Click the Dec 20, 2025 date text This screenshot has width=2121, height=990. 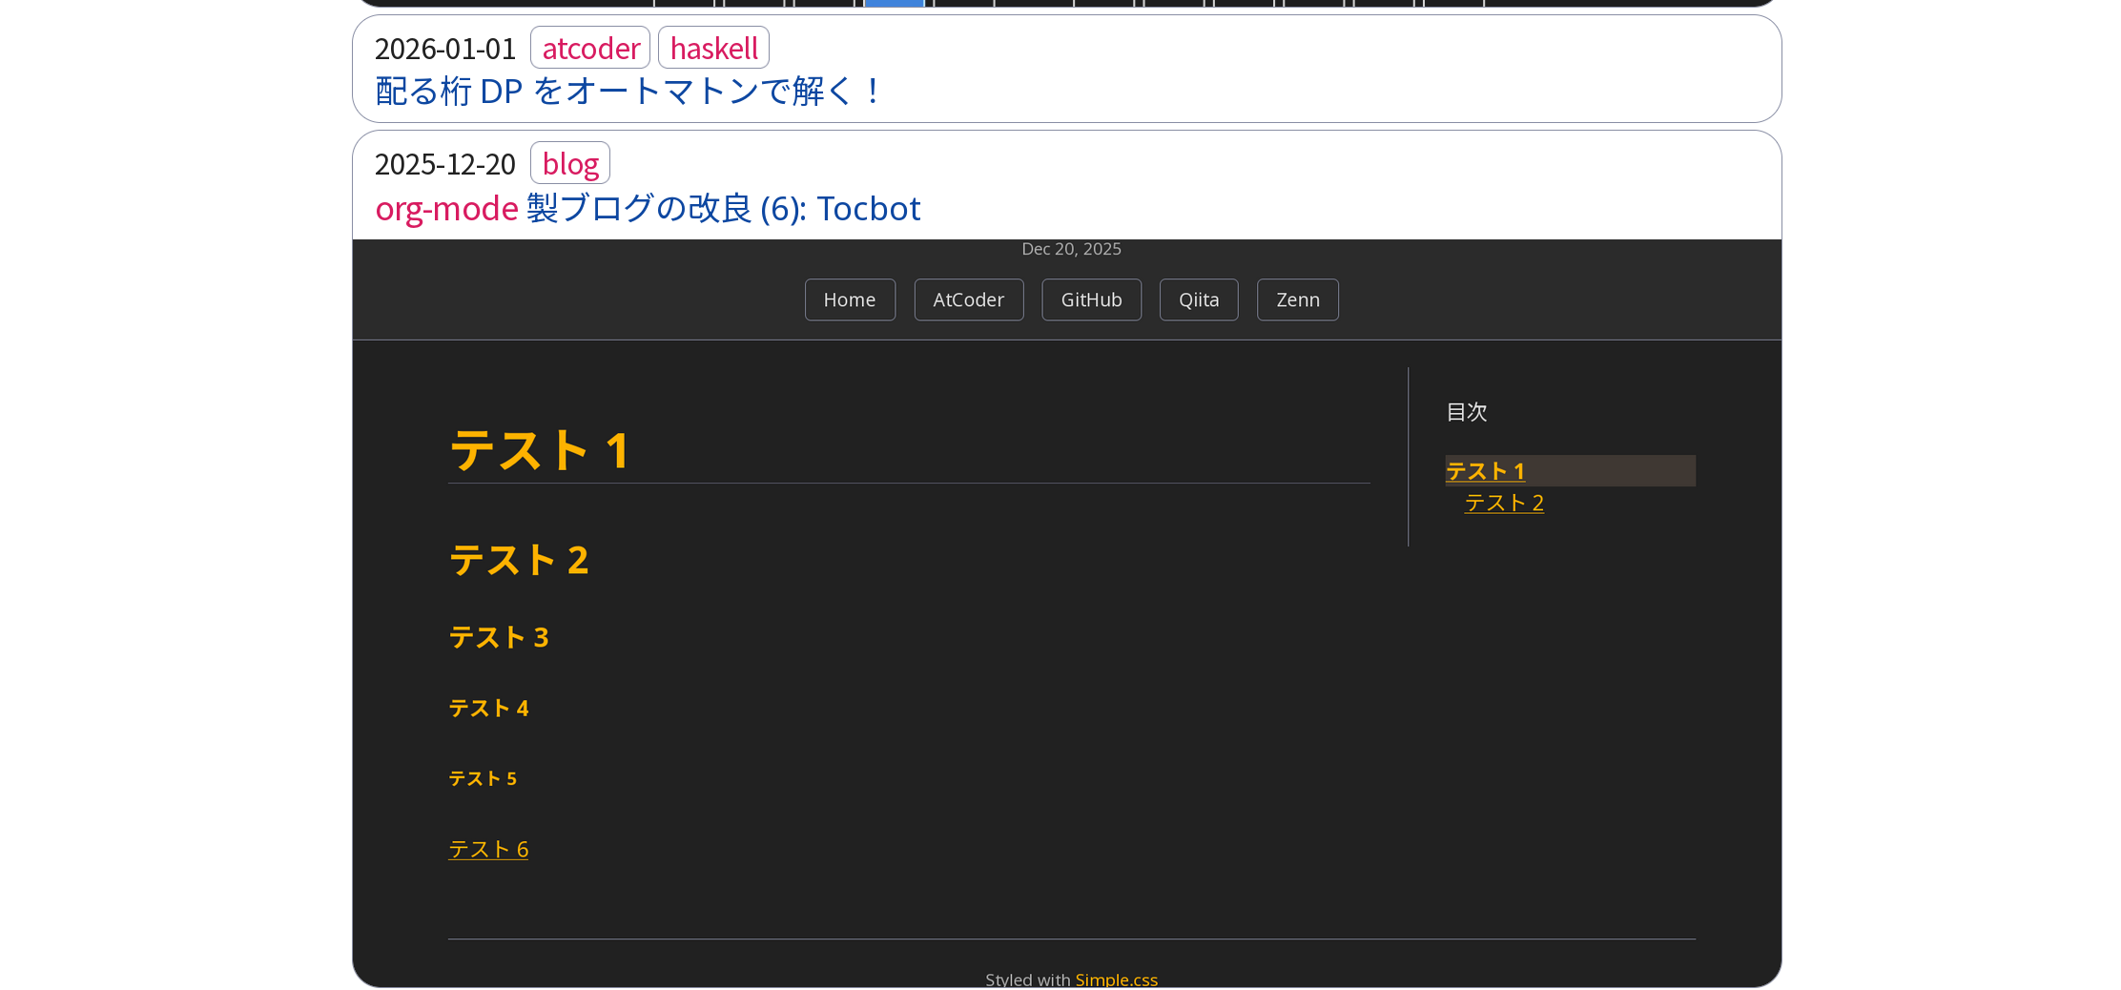[x=1071, y=249]
